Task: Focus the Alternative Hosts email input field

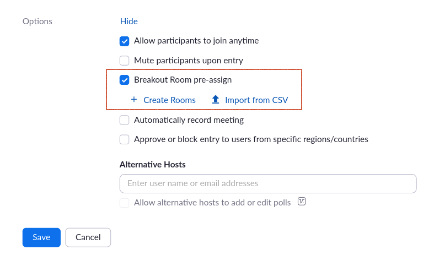Action: tap(267, 183)
